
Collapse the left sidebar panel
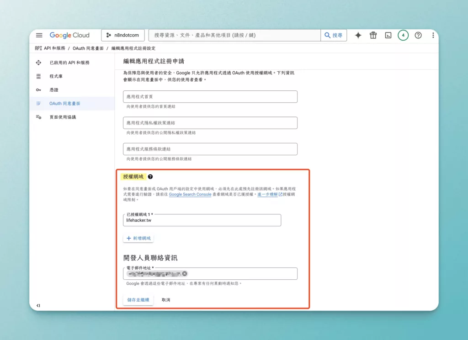click(x=38, y=305)
